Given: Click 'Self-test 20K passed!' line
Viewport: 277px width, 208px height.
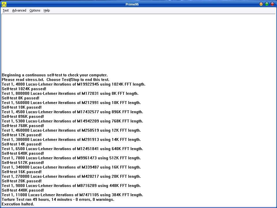Looking at the screenshot, I should tap(22, 181).
